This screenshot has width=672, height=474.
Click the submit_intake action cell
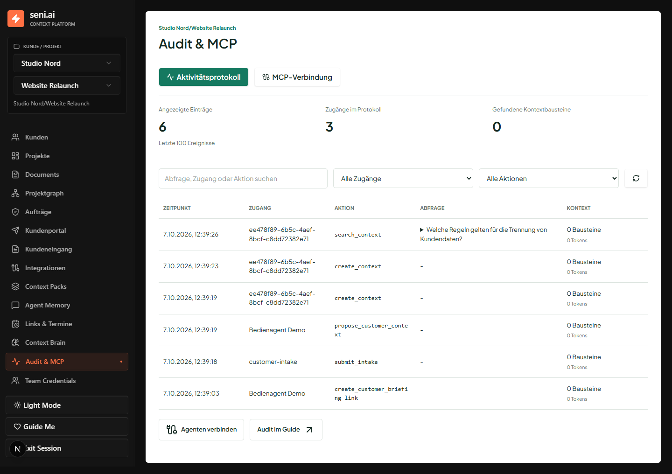click(356, 362)
